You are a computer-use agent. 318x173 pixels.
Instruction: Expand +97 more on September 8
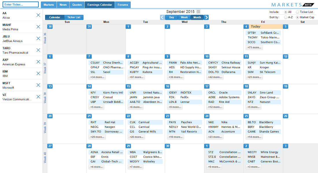pyautogui.click(x=136, y=77)
